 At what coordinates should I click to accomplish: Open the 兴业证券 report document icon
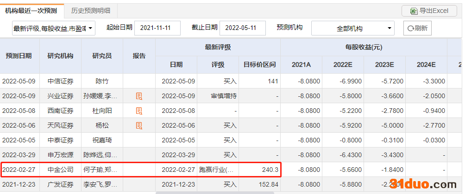click(x=139, y=96)
